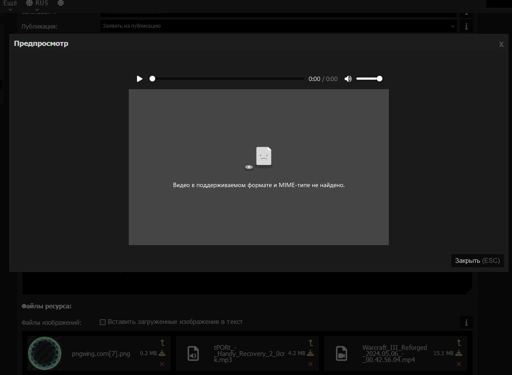Download pngwing.com[7].png file
512x375 pixels.
[x=162, y=353]
